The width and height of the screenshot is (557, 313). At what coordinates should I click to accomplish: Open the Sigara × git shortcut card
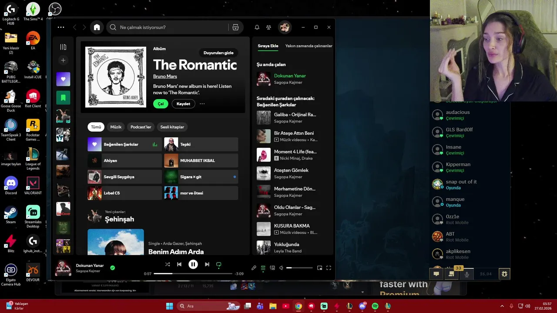point(201,177)
